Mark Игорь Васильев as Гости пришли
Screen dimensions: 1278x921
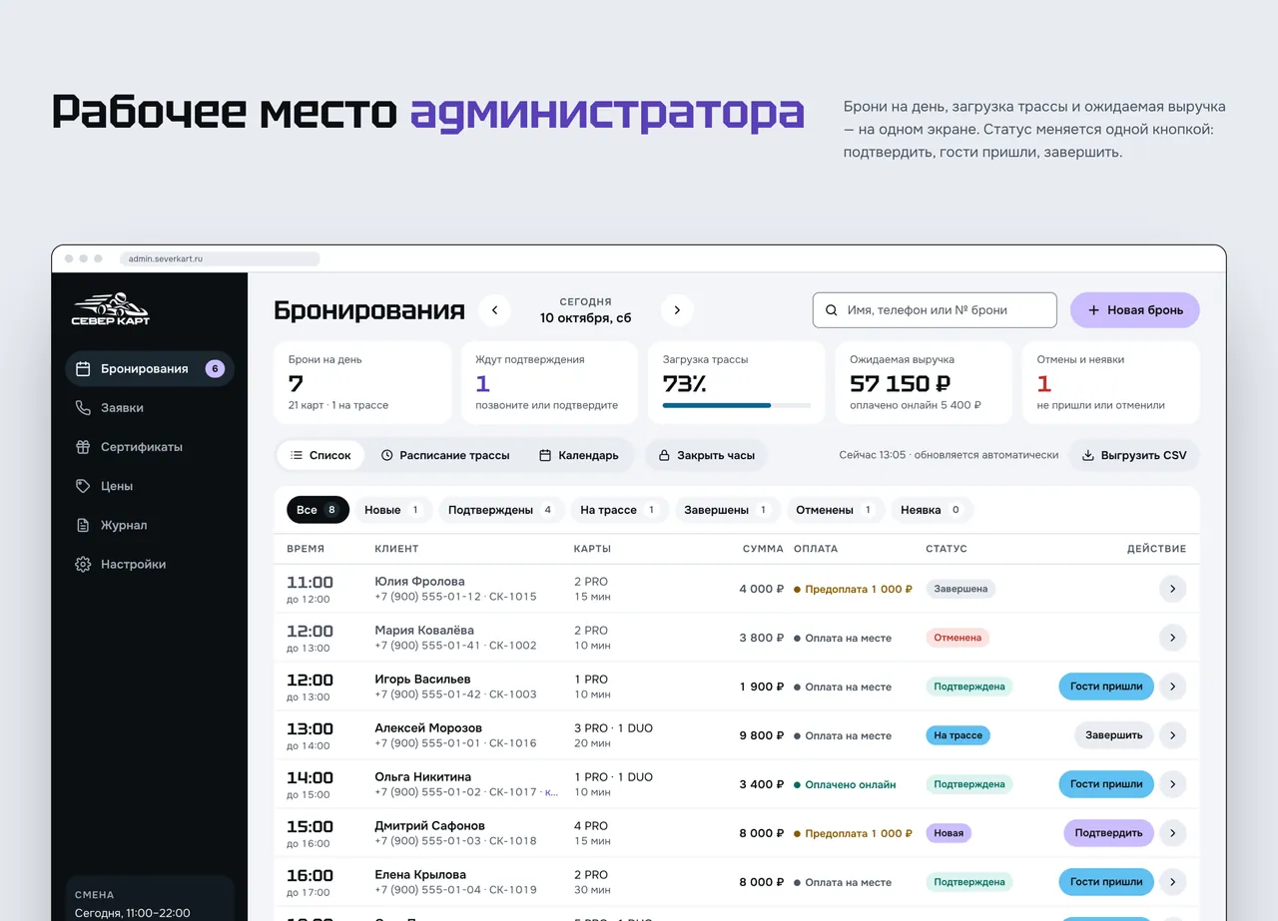(x=1106, y=687)
